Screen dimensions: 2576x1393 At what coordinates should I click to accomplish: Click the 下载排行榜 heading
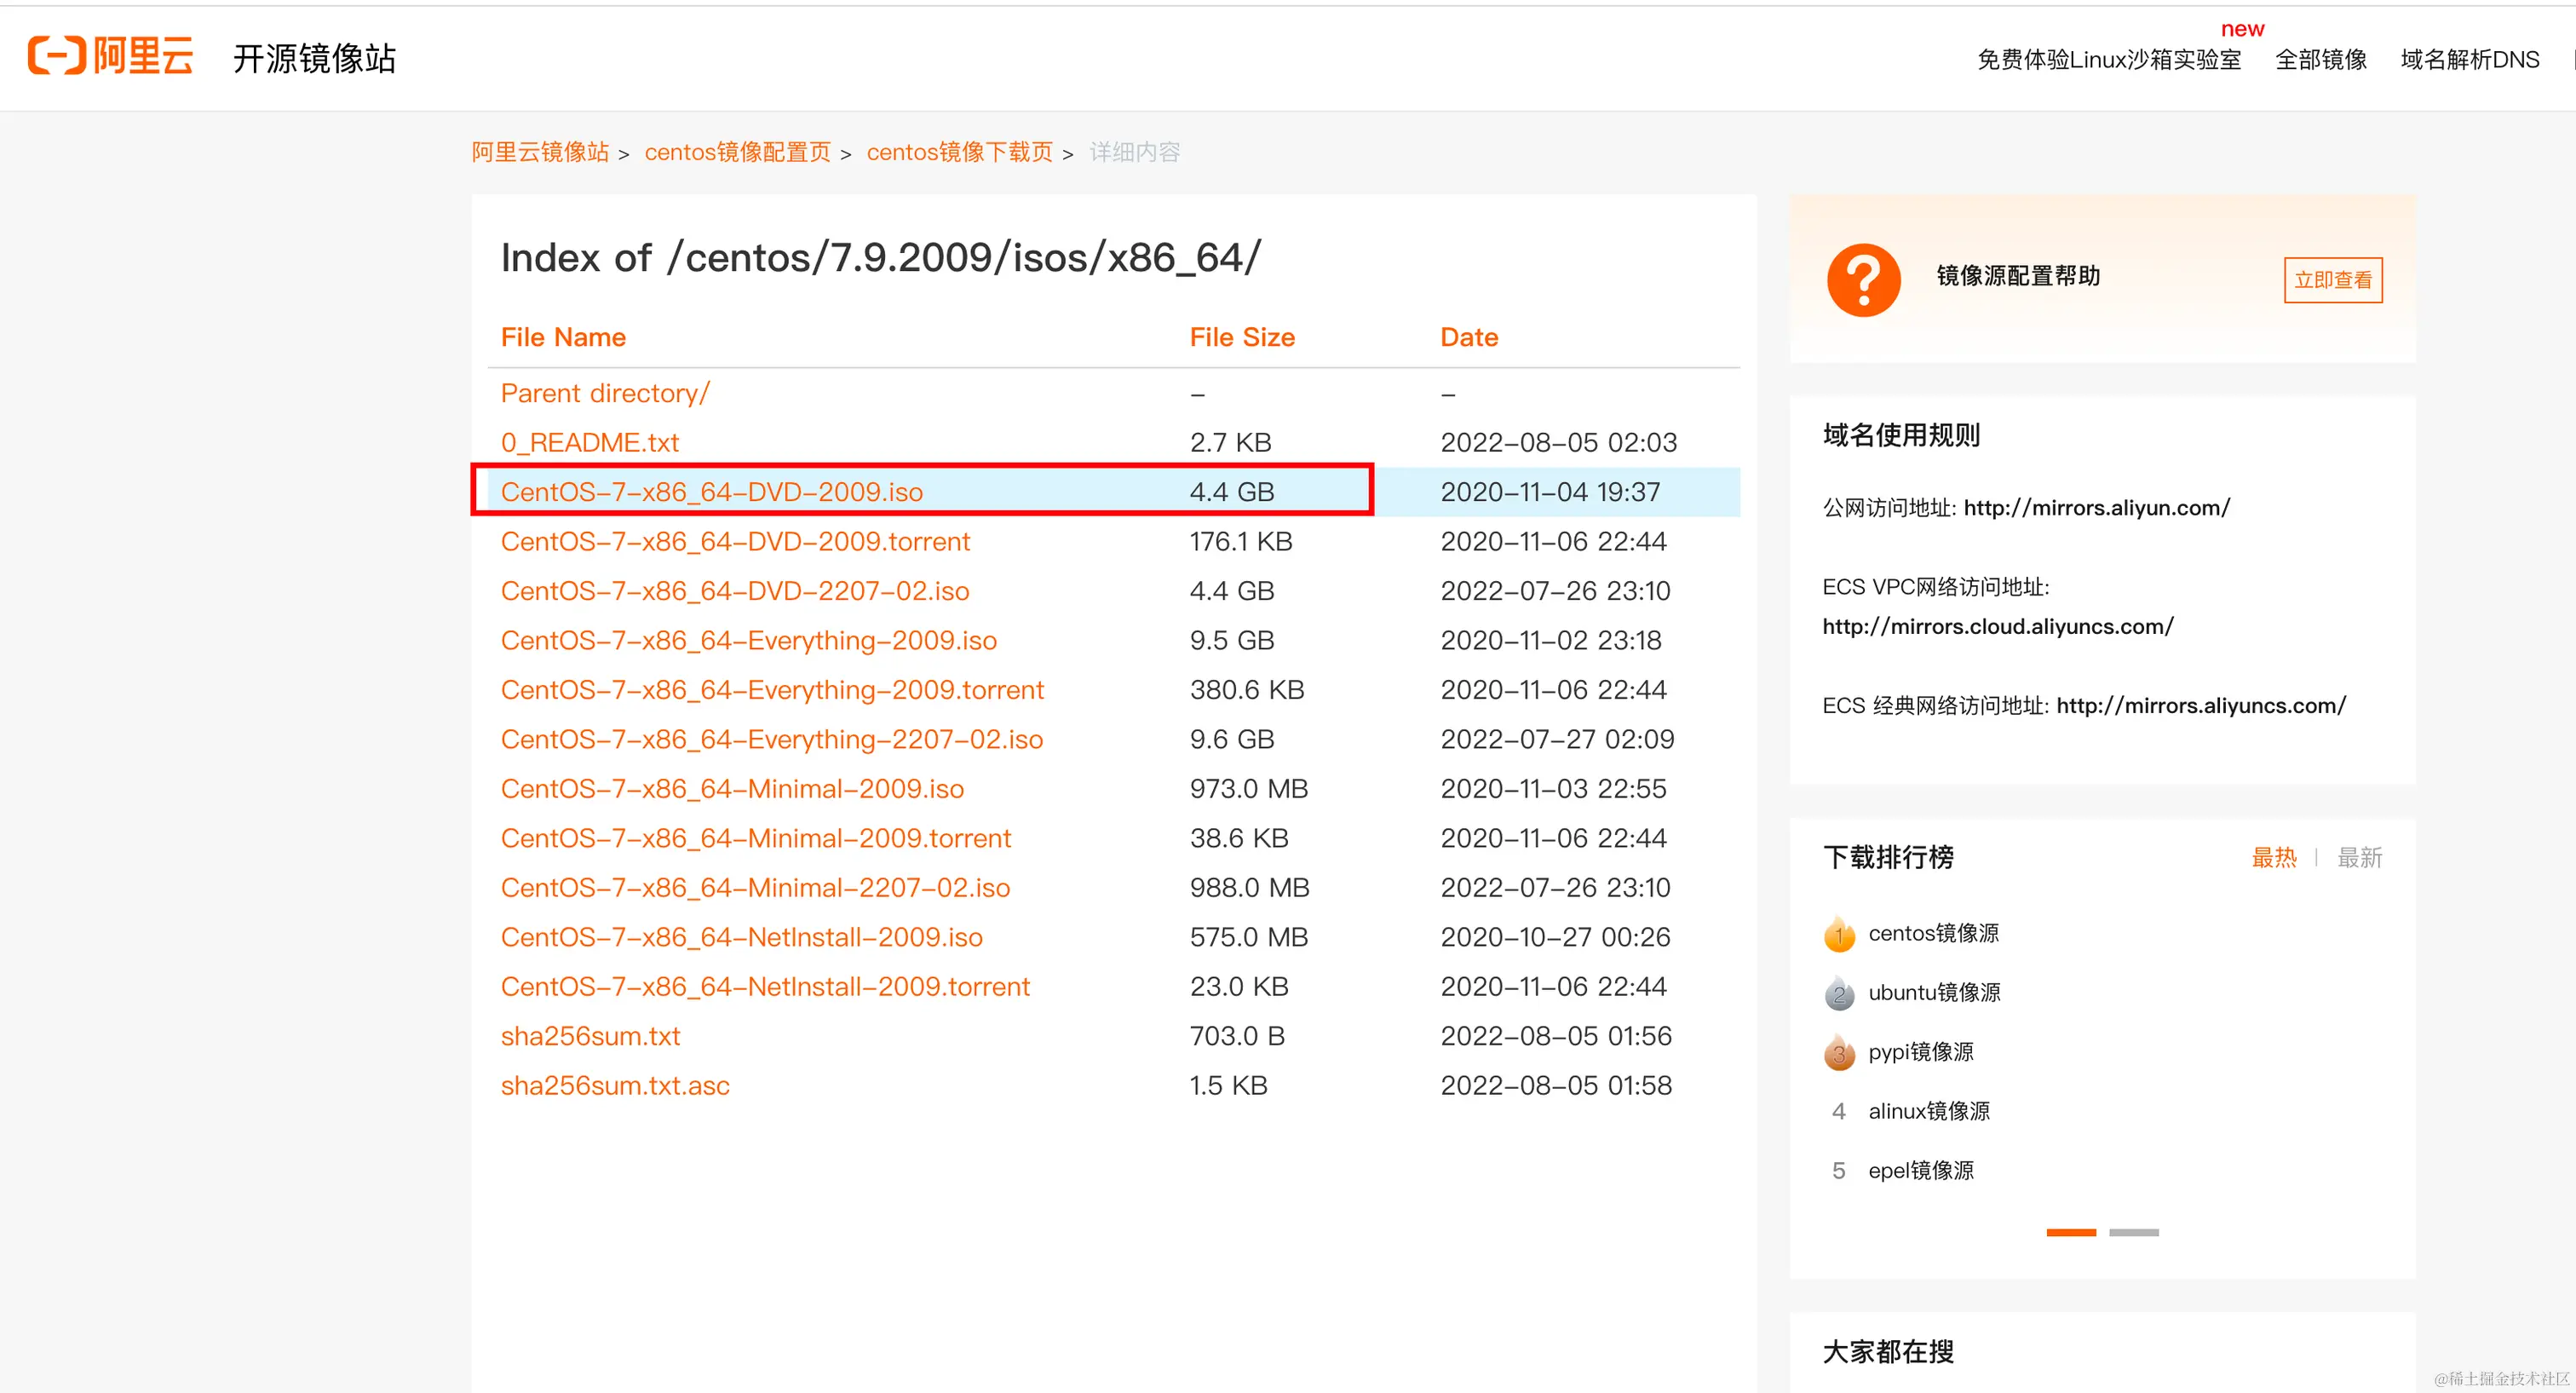1888,857
